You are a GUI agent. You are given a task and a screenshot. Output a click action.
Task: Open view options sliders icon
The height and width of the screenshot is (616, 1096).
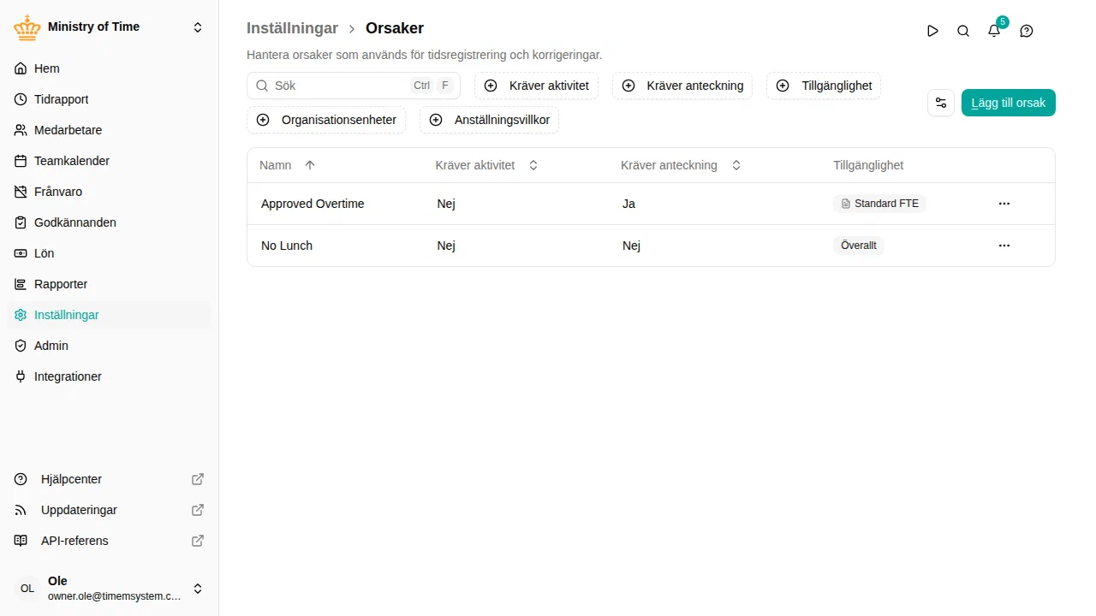(x=941, y=103)
